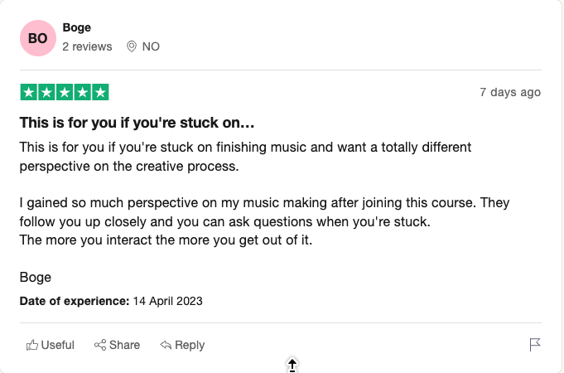Open reviewer Boge's profile name
Screen dimensions: 564x373
(77, 28)
